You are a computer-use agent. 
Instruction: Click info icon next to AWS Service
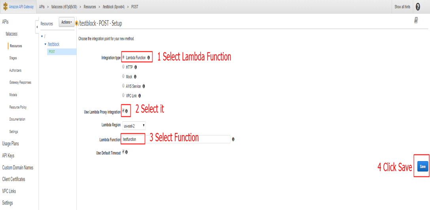click(x=143, y=86)
